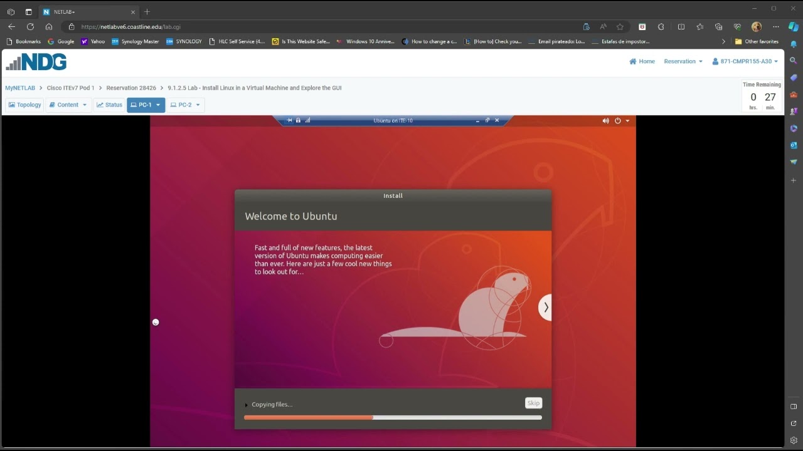
Task: Switch to the Topology tab
Action: pos(24,105)
